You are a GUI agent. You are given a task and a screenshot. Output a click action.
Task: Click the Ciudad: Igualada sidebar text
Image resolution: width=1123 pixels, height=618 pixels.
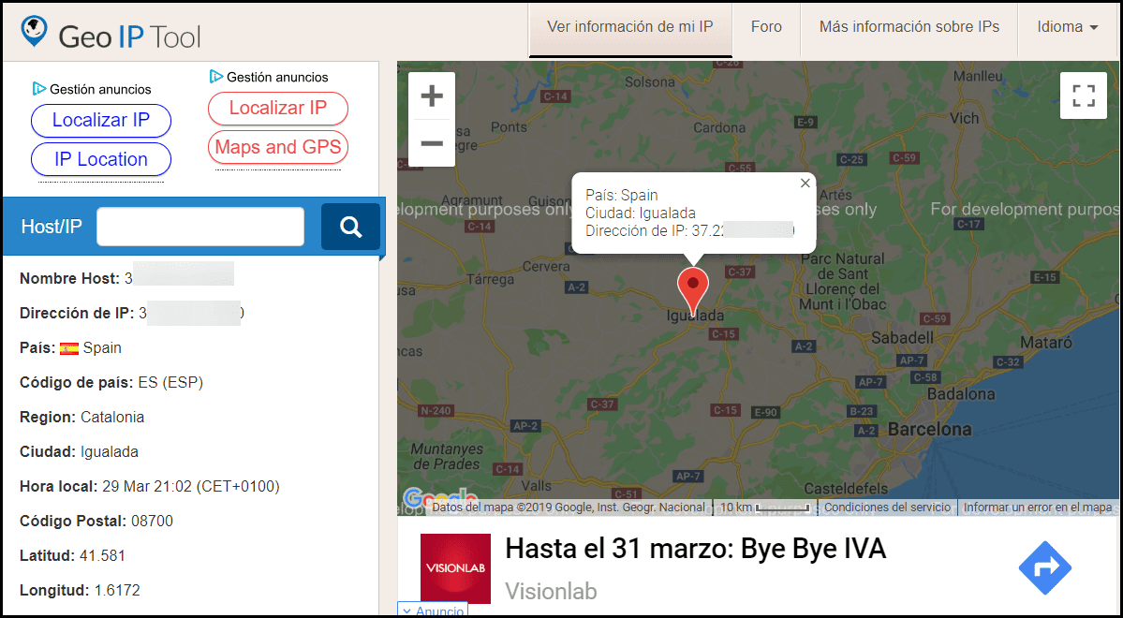[x=79, y=451]
